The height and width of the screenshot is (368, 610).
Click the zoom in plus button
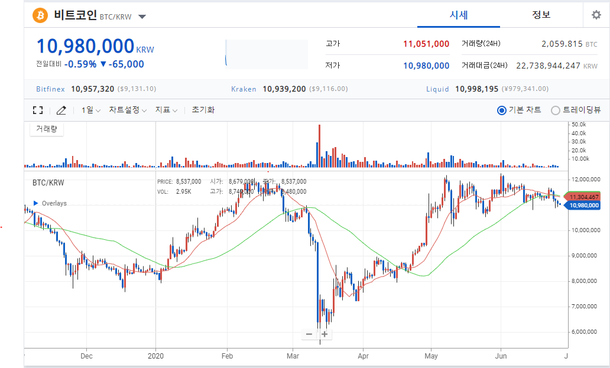tap(325, 334)
